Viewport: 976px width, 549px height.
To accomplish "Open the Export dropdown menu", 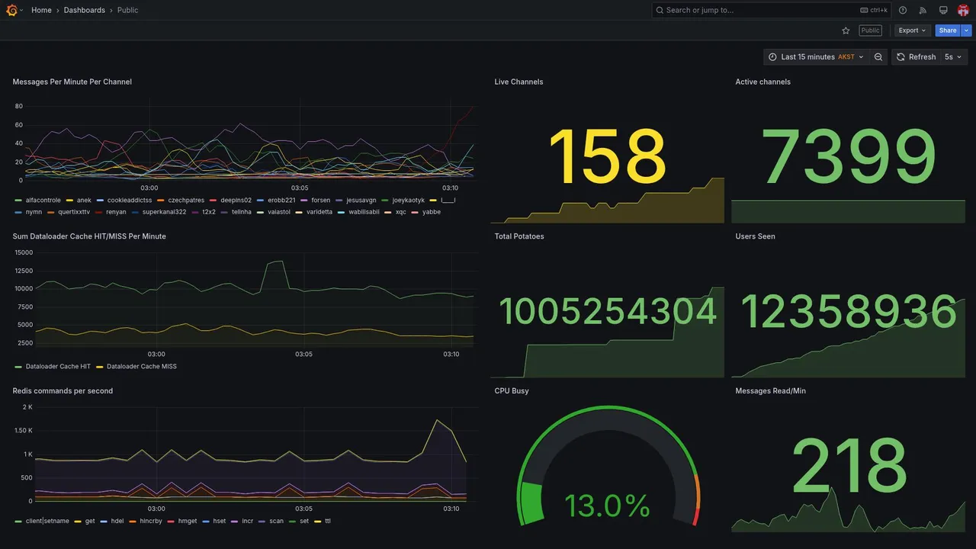I will [x=913, y=30].
